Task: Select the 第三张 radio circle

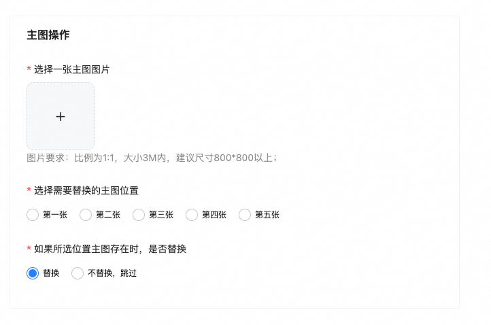Action: click(x=139, y=215)
